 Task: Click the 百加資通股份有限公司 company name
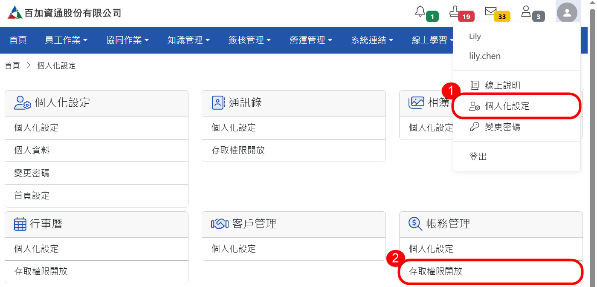[x=73, y=13]
